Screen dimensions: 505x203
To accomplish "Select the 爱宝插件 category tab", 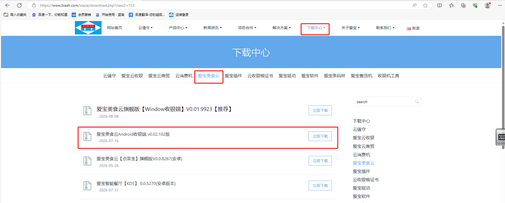I will [x=233, y=76].
